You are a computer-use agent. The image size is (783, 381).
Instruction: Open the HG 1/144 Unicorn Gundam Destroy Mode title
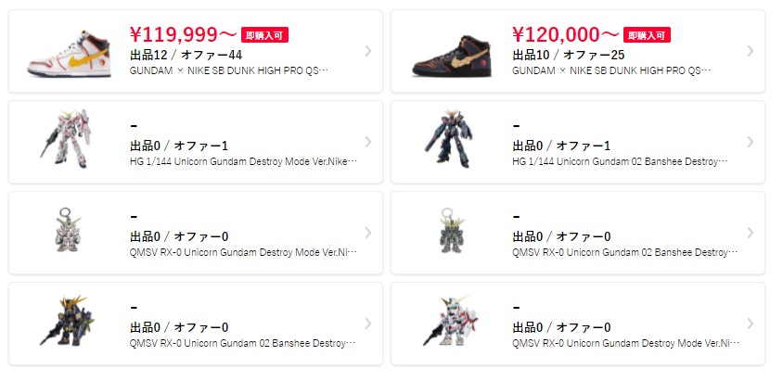point(243,160)
